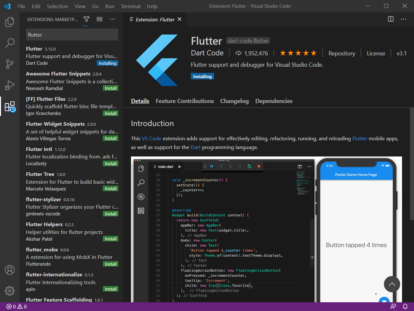Screen dimensions: 414x311
Task: Open the Search view in activity bar
Action: pyautogui.click(x=10, y=43)
